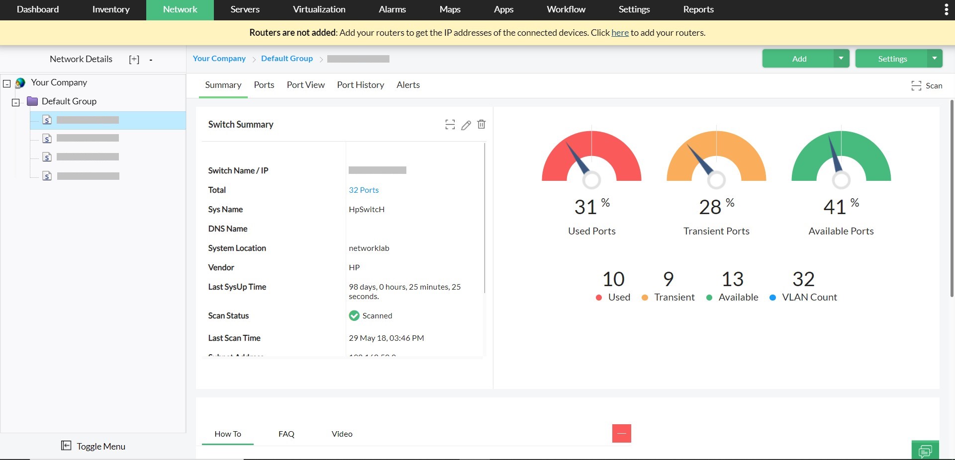The height and width of the screenshot is (460, 955).
Task: Click the trash delete icon in Switch Summary
Action: point(481,124)
